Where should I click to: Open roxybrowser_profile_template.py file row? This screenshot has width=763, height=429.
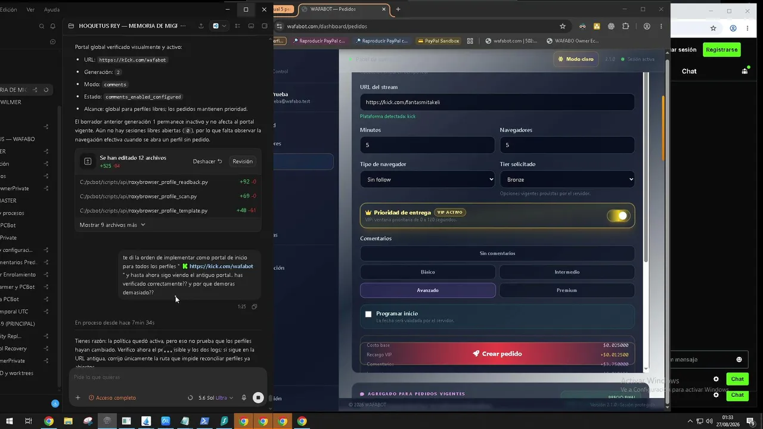coord(168,210)
